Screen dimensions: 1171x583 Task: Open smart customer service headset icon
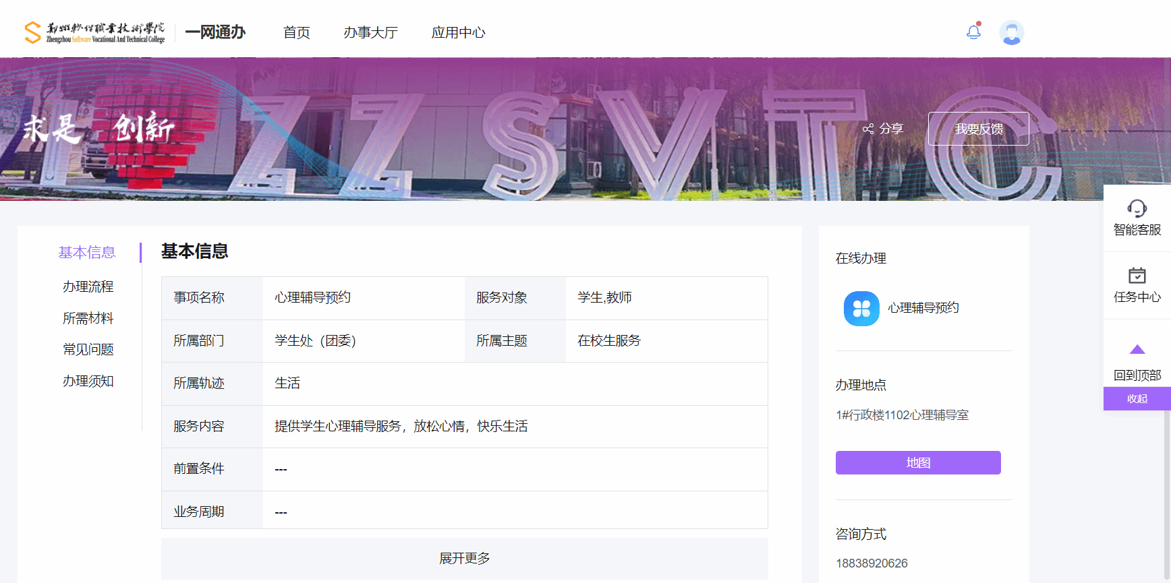(x=1137, y=208)
